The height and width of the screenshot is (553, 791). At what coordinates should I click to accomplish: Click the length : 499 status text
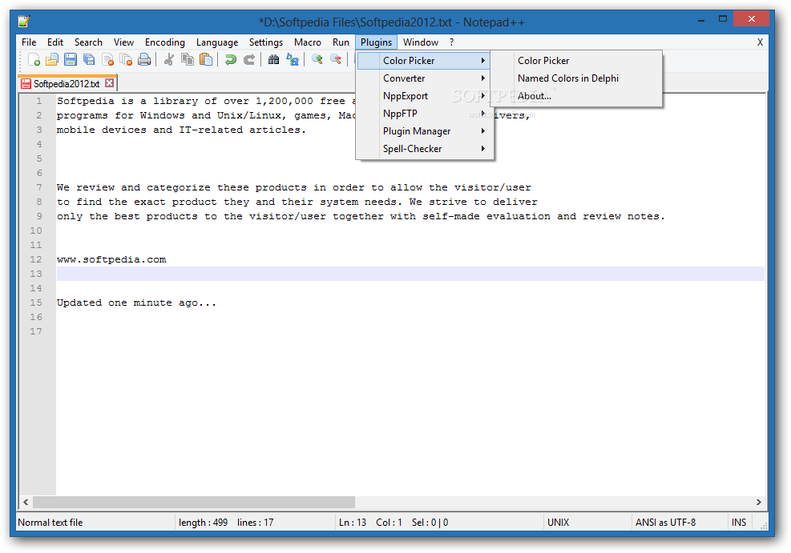point(203,523)
